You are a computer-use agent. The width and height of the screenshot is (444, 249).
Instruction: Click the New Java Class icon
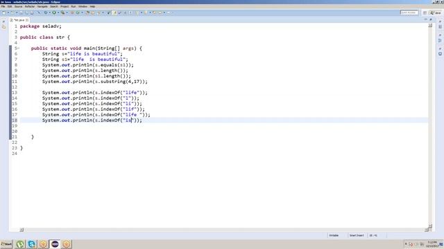(x=78, y=12)
